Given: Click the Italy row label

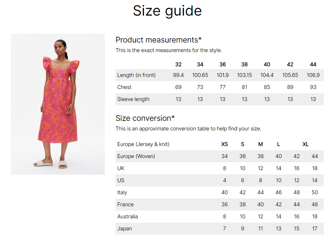Looking at the screenshot, I should pos(122,192).
